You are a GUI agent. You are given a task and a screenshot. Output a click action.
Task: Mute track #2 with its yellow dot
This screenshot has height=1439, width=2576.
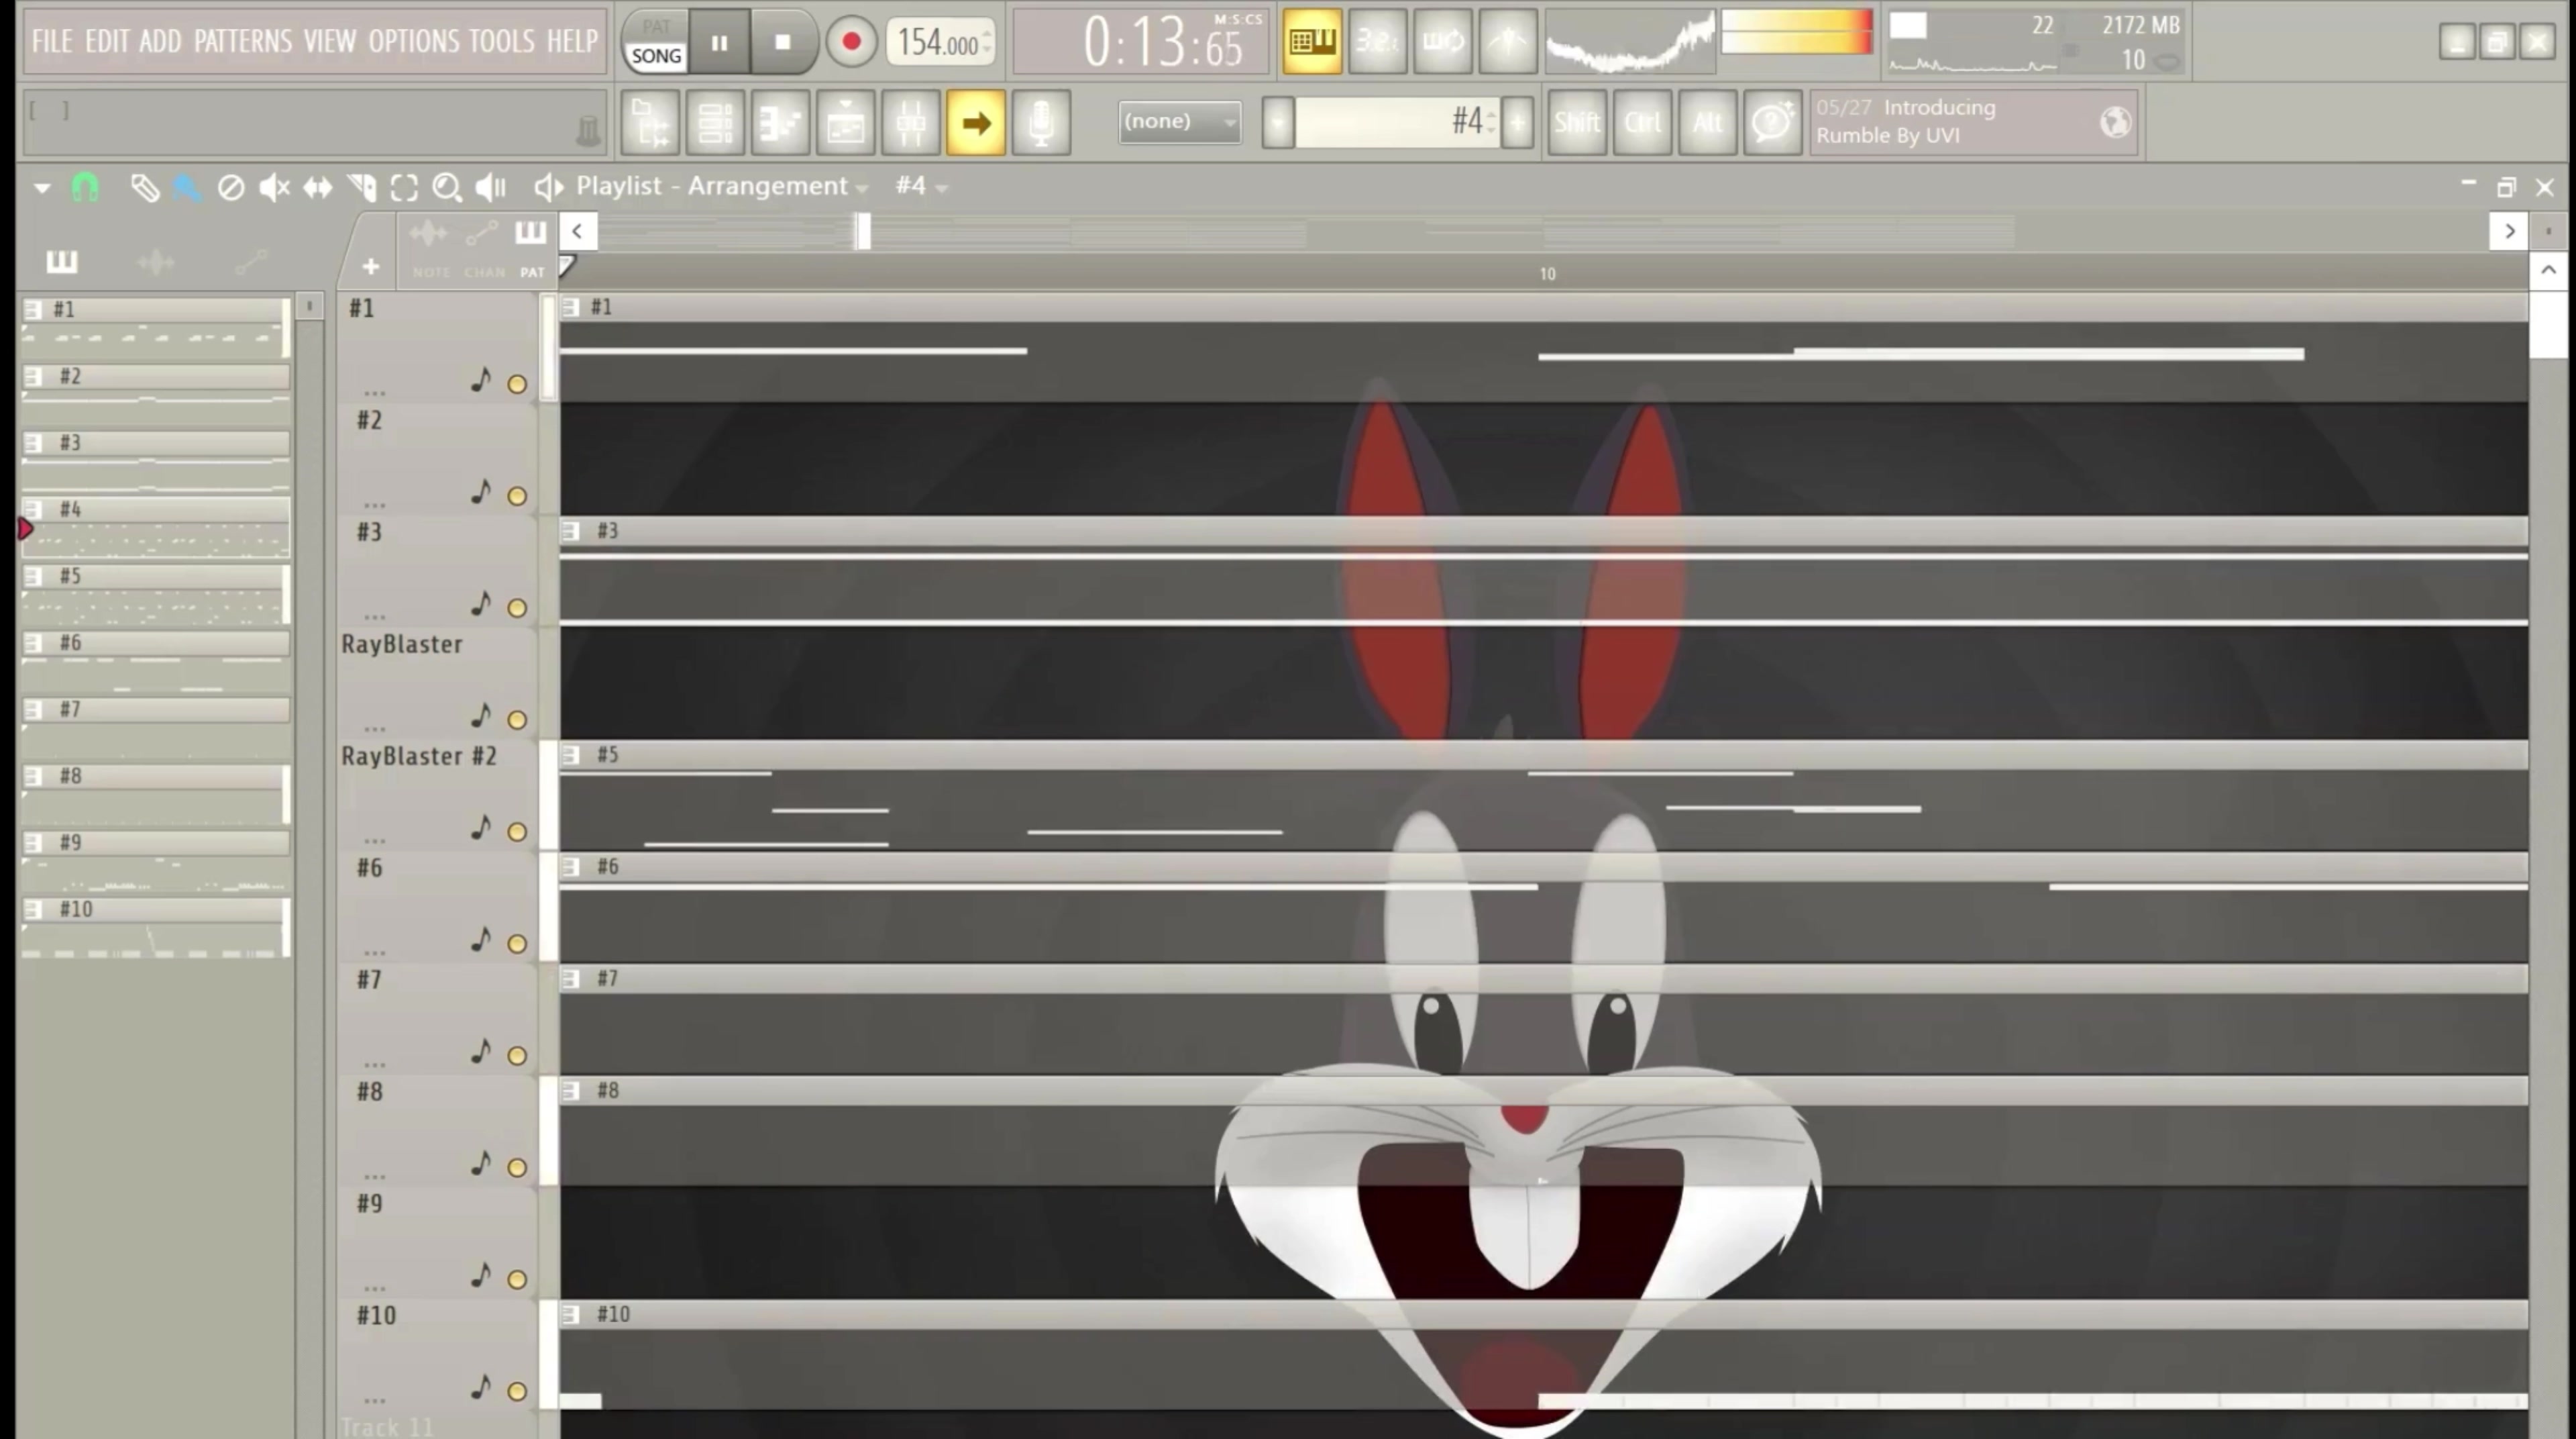click(x=517, y=495)
